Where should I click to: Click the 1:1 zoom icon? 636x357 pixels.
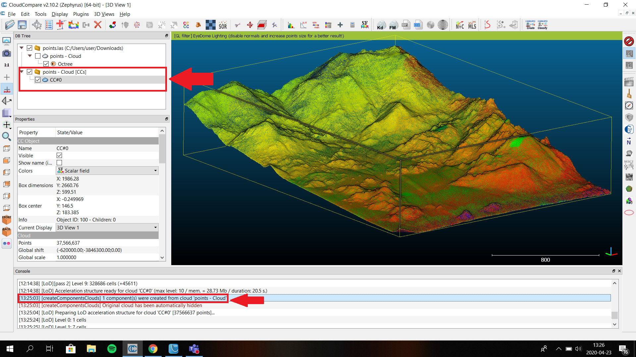tap(7, 65)
